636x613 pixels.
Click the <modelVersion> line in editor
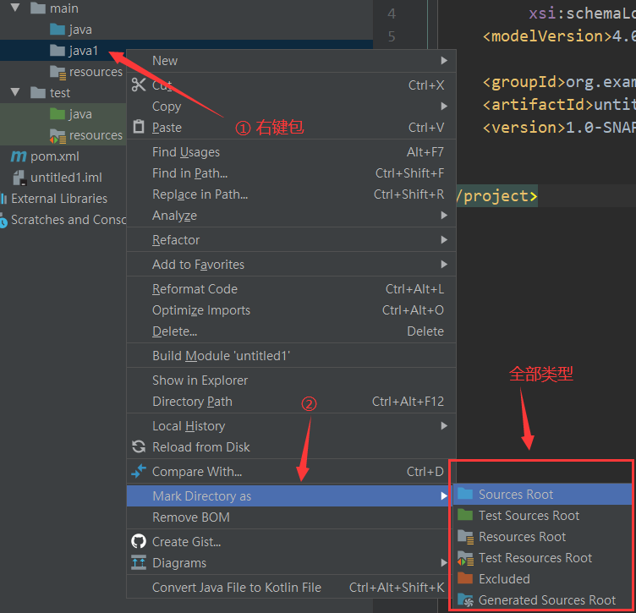(559, 36)
